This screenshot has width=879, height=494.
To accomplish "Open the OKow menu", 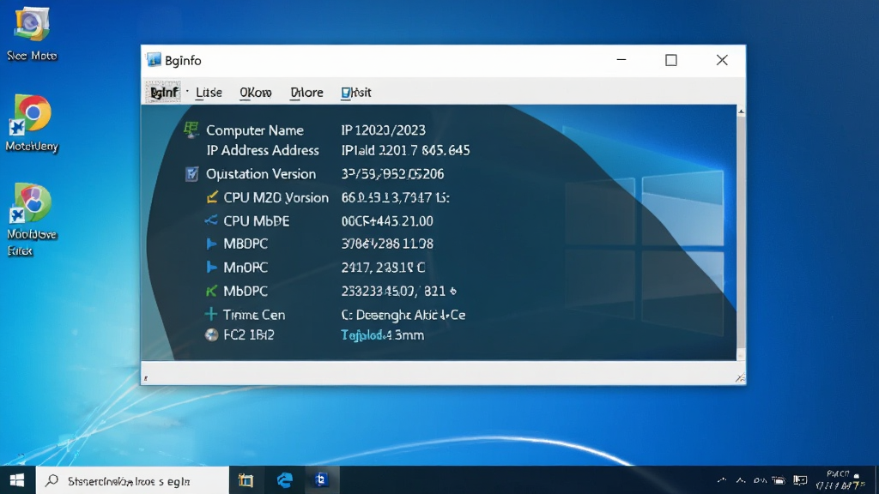I will [256, 93].
